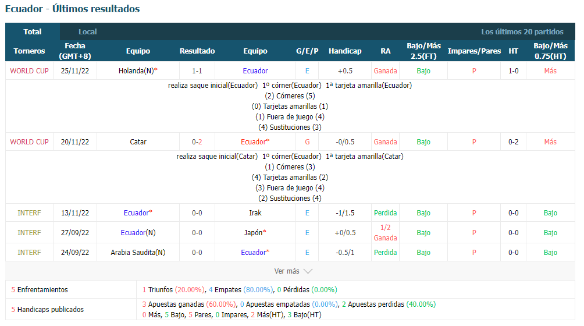The image size is (584, 326).
Task: Click '5 Enfrentamientos' summary label
Action: tap(40, 290)
